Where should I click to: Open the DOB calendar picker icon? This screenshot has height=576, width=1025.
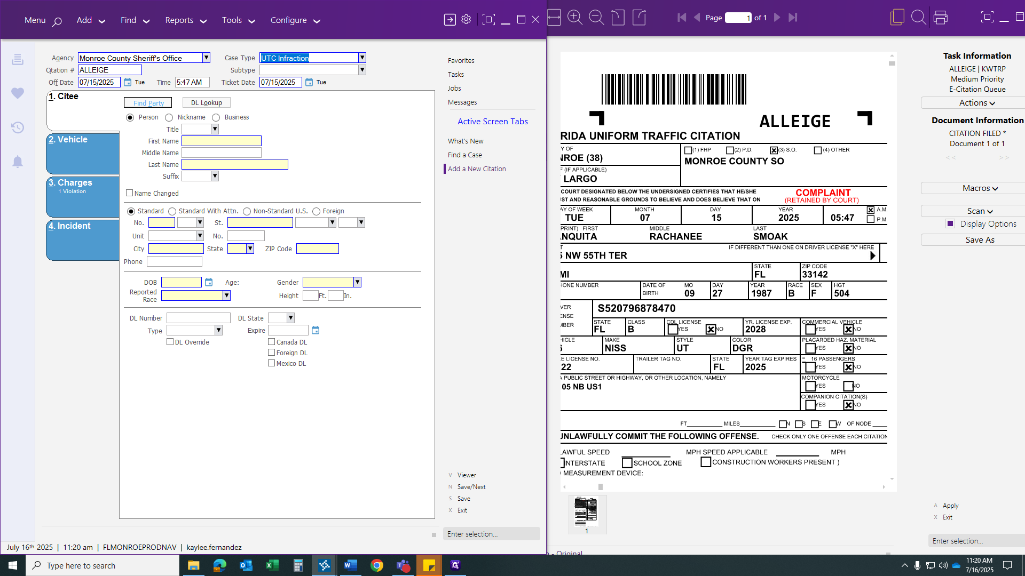[x=209, y=282]
